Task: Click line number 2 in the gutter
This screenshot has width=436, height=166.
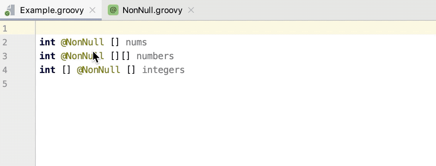Action: point(5,42)
